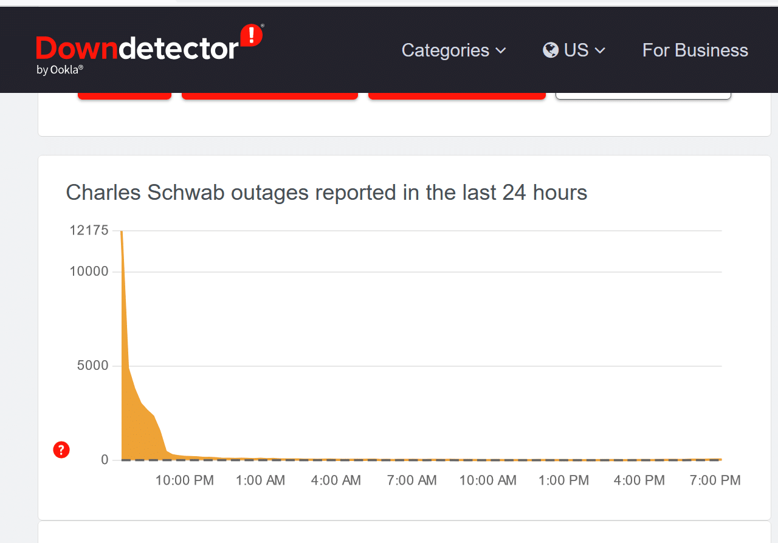Select the 10:00 PM time label

(x=185, y=480)
